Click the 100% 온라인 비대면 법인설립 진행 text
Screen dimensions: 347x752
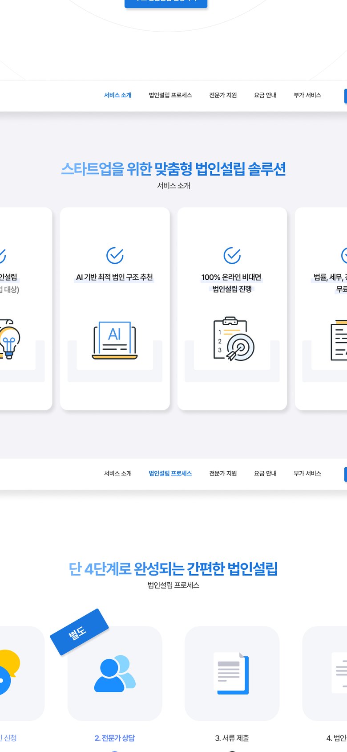tap(232, 283)
